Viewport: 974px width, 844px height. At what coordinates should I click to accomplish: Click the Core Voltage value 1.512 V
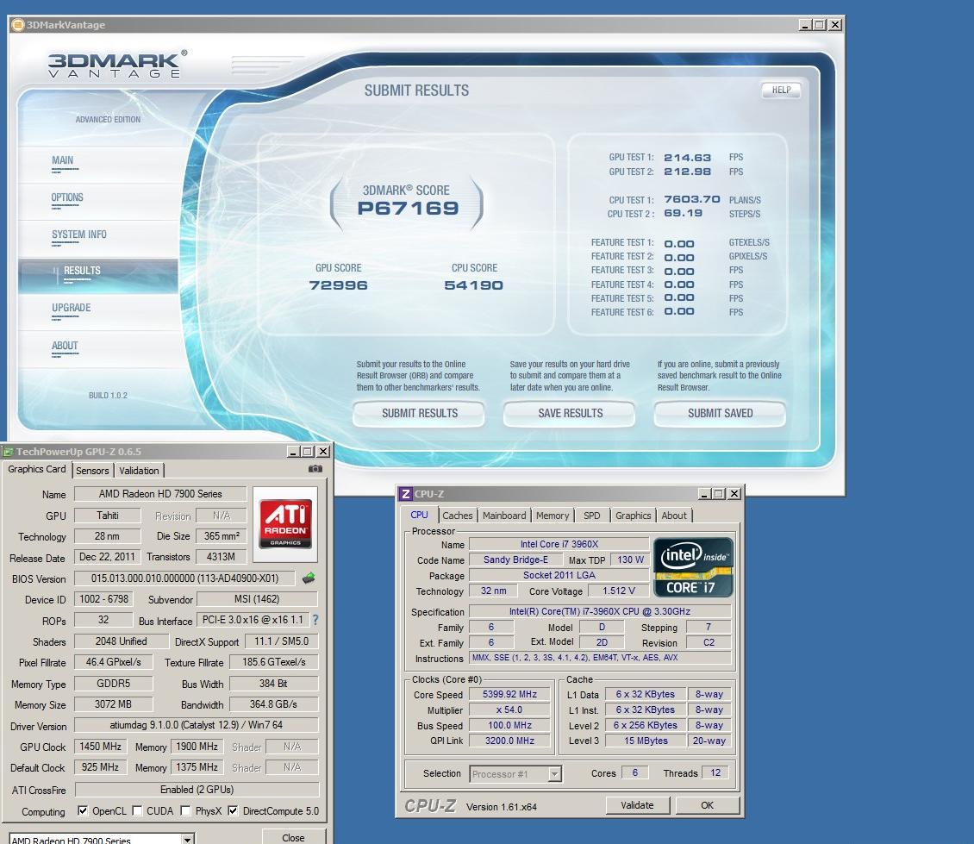pos(619,591)
